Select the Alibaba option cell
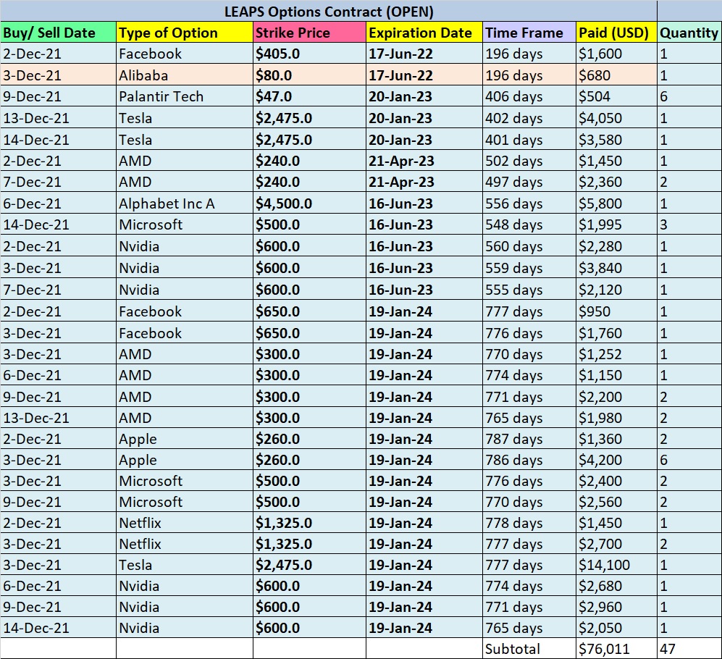 pos(184,75)
